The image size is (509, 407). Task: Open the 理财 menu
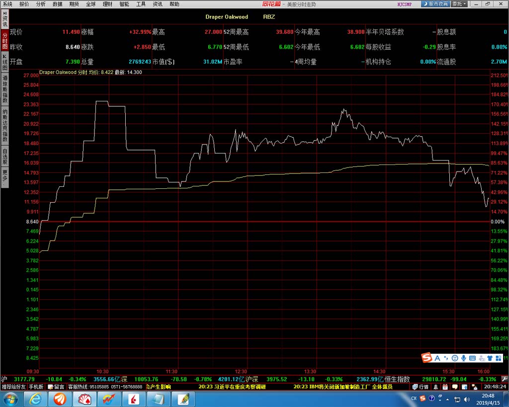click(x=107, y=4)
